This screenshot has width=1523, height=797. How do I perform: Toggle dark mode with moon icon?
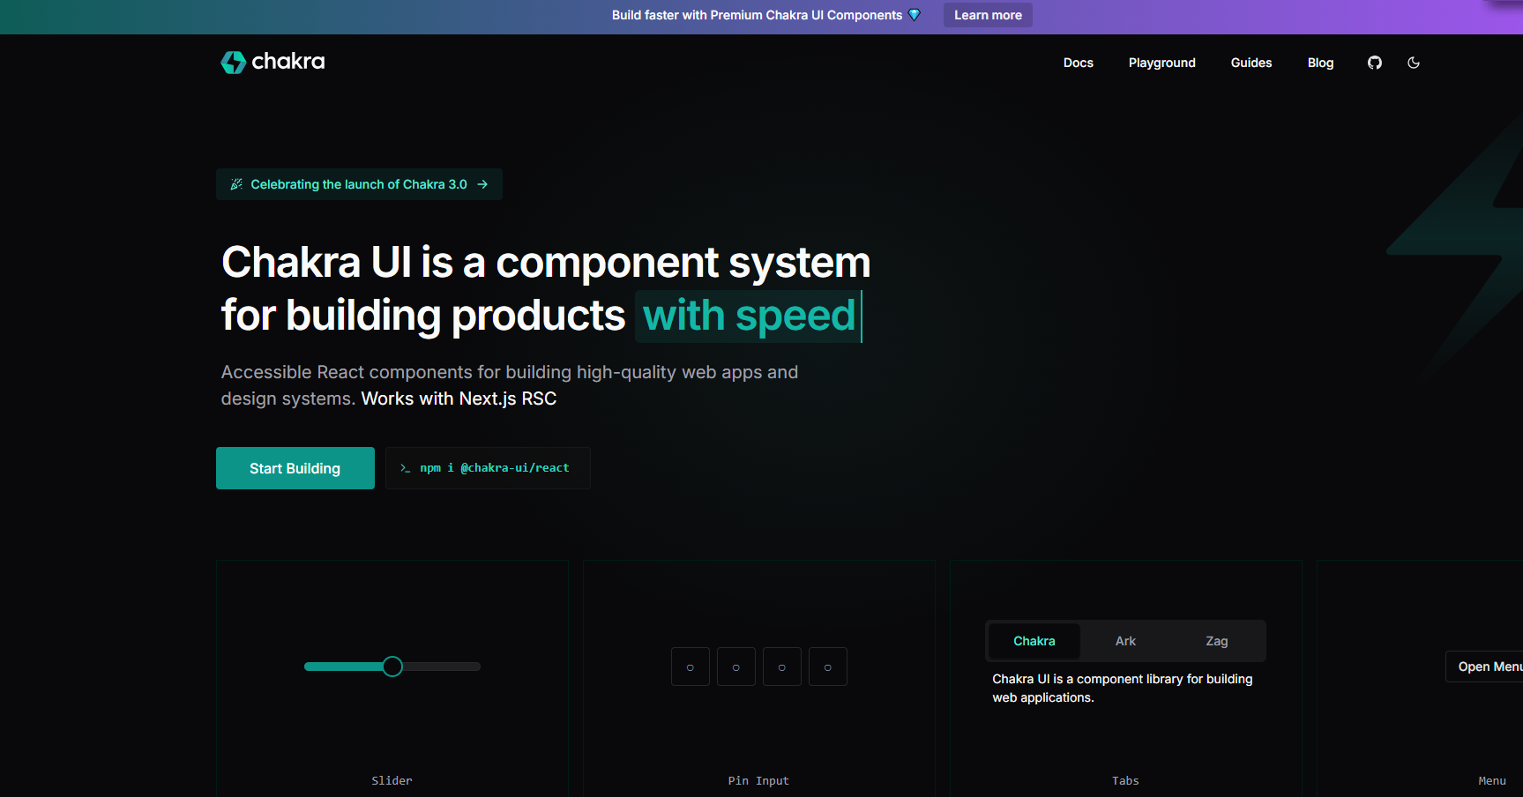coord(1414,63)
